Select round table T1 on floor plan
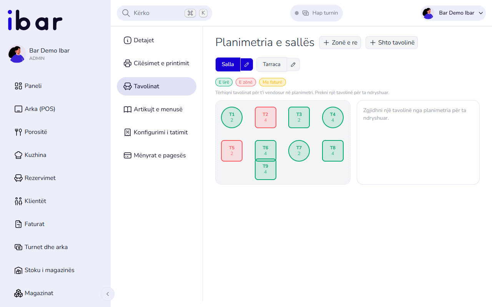This screenshot has width=492, height=307. click(232, 117)
